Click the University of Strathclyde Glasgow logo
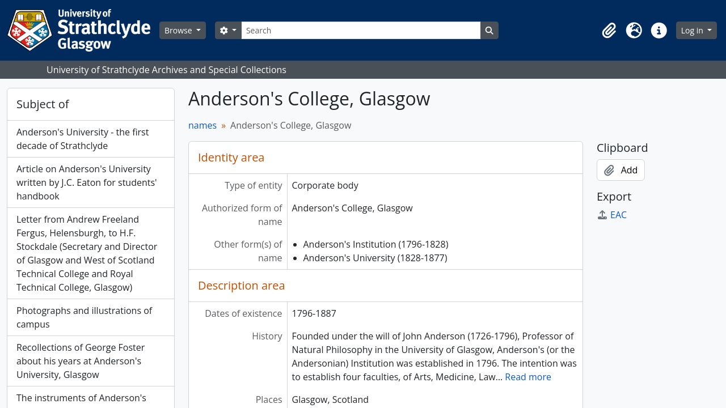 79,30
